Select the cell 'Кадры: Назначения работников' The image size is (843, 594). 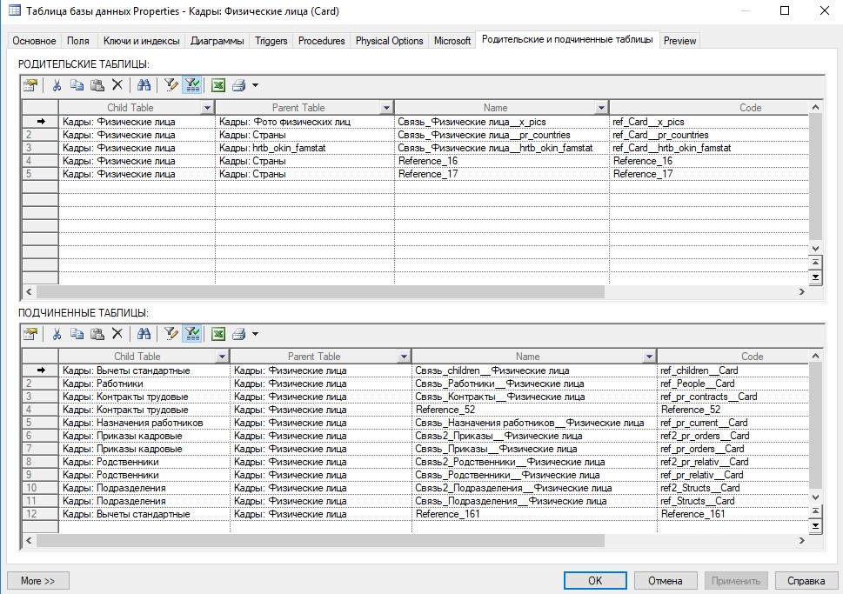pyautogui.click(x=144, y=423)
